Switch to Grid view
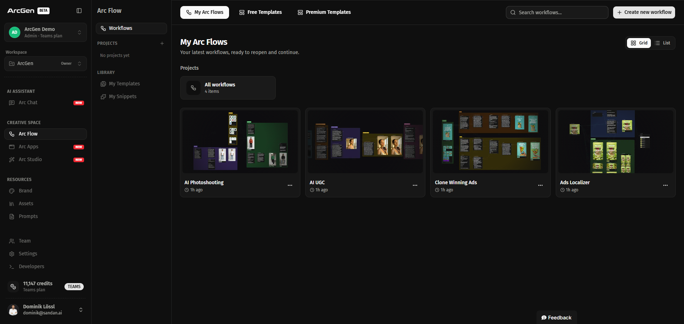Screen dimensions: 684x324 tap(639, 43)
